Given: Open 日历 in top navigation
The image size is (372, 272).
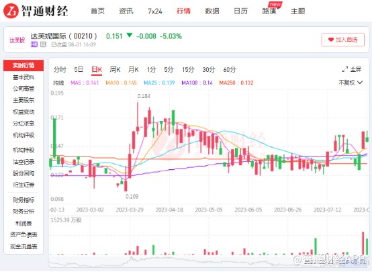Looking at the screenshot, I should point(240,11).
